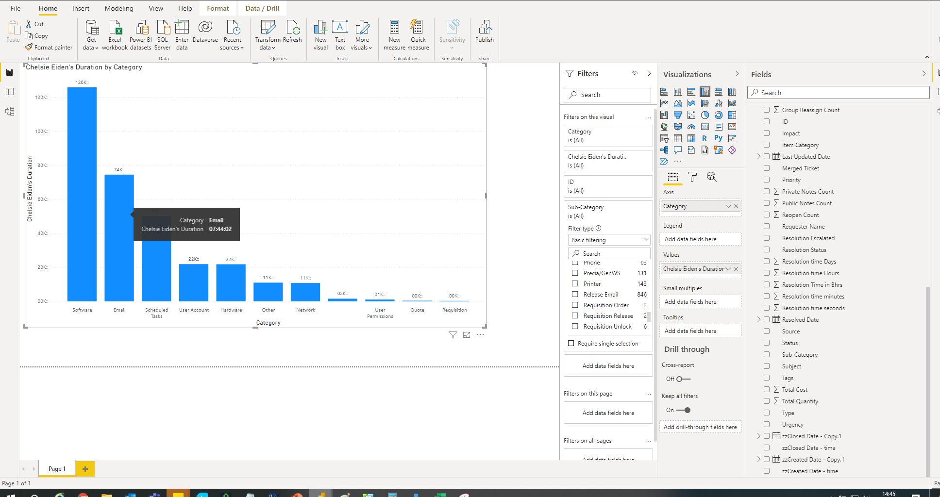Open the Axis Category field dropdown
Screen dimensions: 940x497
728,206
